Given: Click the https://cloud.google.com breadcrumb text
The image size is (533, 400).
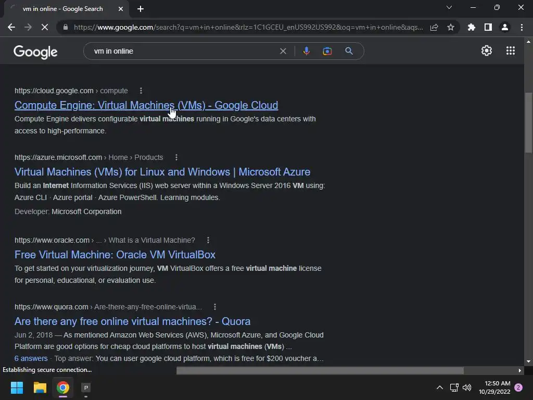Looking at the screenshot, I should 54,91.
